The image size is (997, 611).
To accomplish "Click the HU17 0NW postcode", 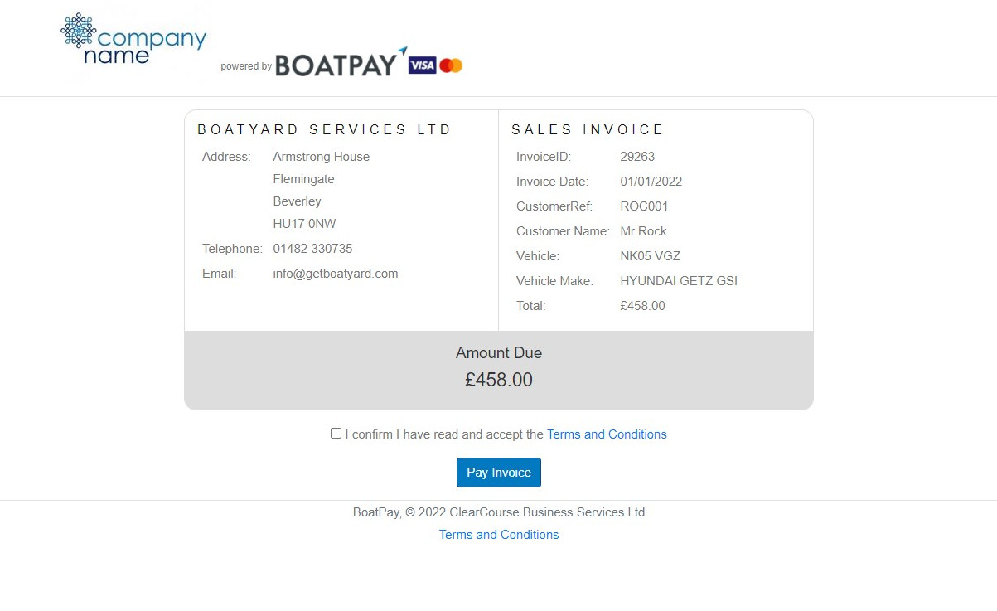I will (304, 224).
